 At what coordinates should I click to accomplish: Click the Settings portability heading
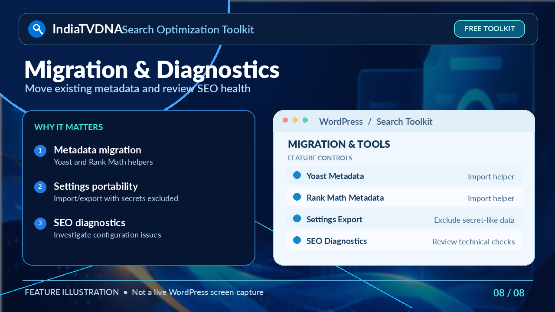[96, 186]
